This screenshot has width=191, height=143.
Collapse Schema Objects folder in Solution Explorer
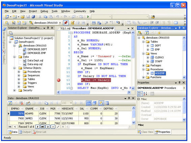[15, 68]
